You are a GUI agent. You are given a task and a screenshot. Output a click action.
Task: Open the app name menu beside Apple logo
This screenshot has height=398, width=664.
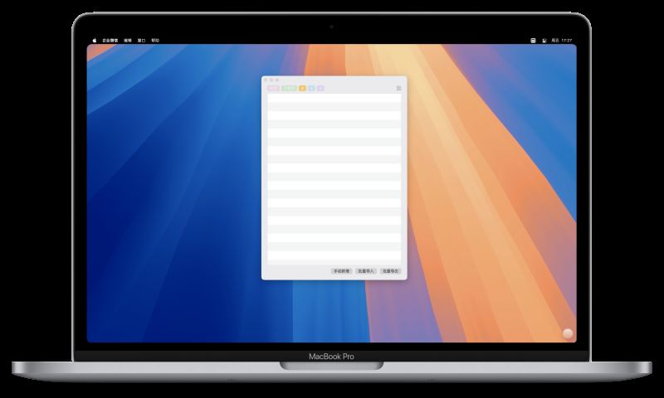[110, 41]
